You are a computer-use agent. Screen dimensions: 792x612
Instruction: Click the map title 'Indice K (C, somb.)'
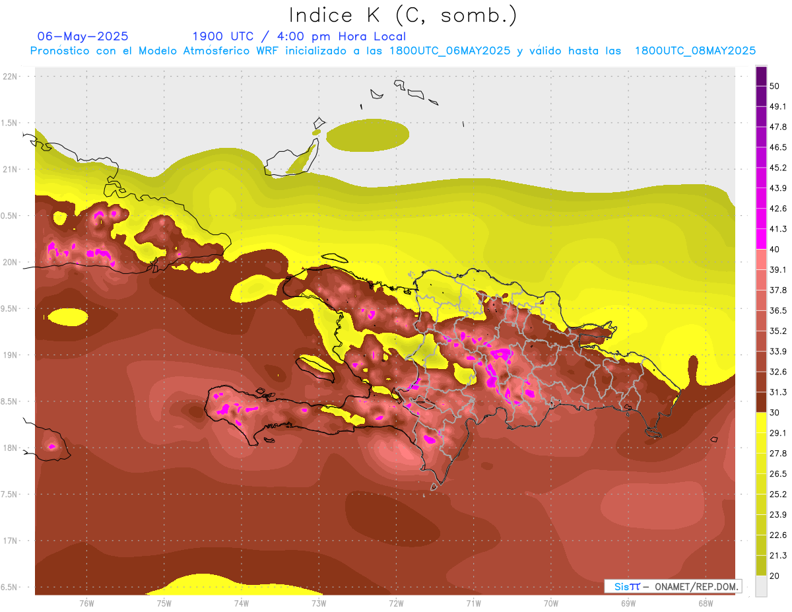[x=403, y=15]
